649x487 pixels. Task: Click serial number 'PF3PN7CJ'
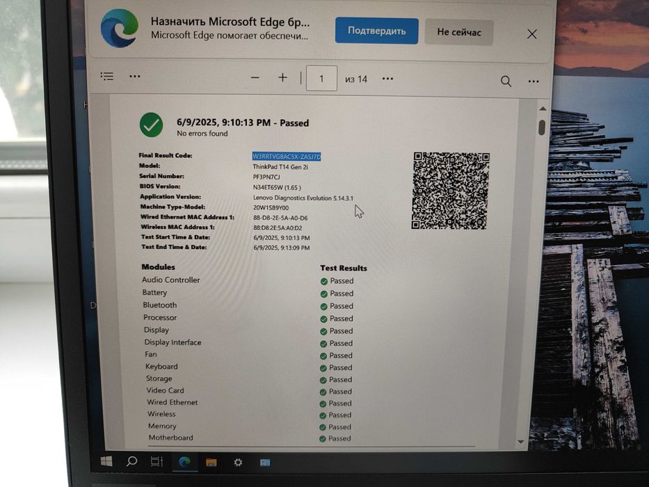tap(266, 177)
